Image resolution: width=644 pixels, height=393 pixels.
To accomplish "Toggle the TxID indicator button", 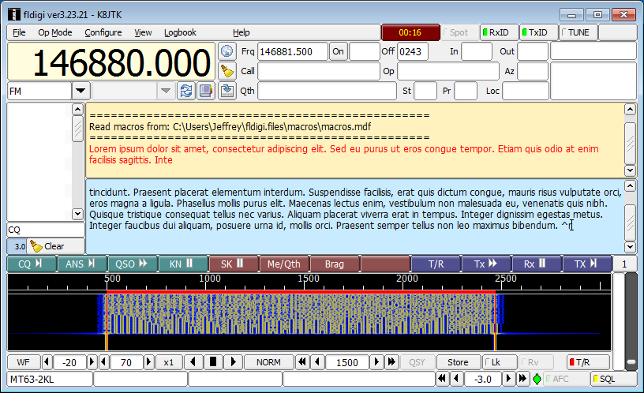I will point(538,32).
